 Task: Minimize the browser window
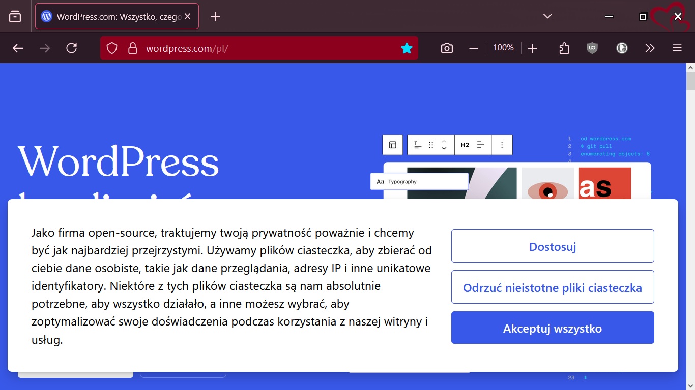[609, 16]
